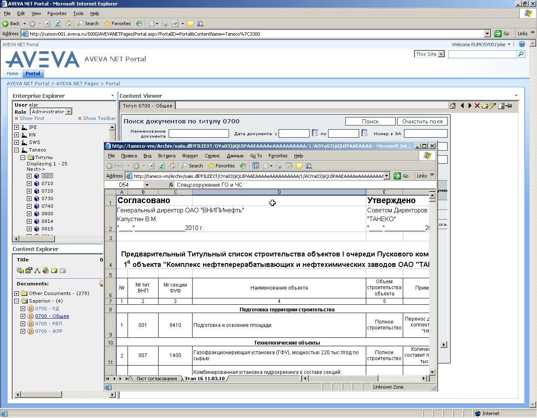Click the masks icon in Content Explorer

point(20,271)
